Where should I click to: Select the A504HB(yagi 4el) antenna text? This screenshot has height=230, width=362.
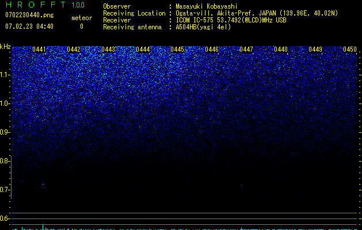[203, 27]
